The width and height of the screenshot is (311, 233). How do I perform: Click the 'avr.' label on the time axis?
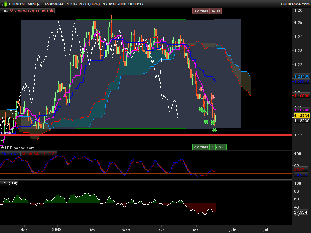(161, 230)
